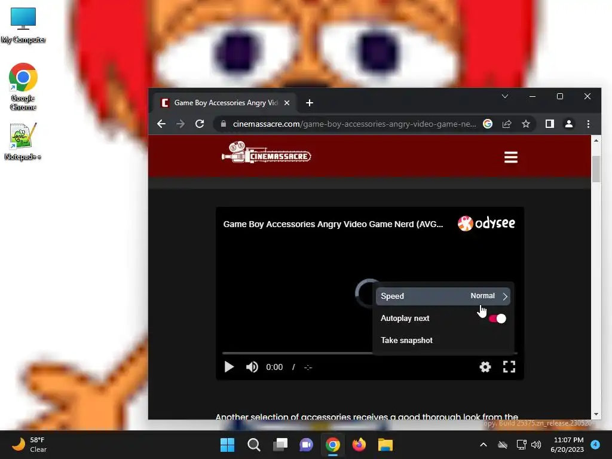Screen dimensions: 612x459
Task: Click the Google icon in address bar
Action: coord(488,124)
